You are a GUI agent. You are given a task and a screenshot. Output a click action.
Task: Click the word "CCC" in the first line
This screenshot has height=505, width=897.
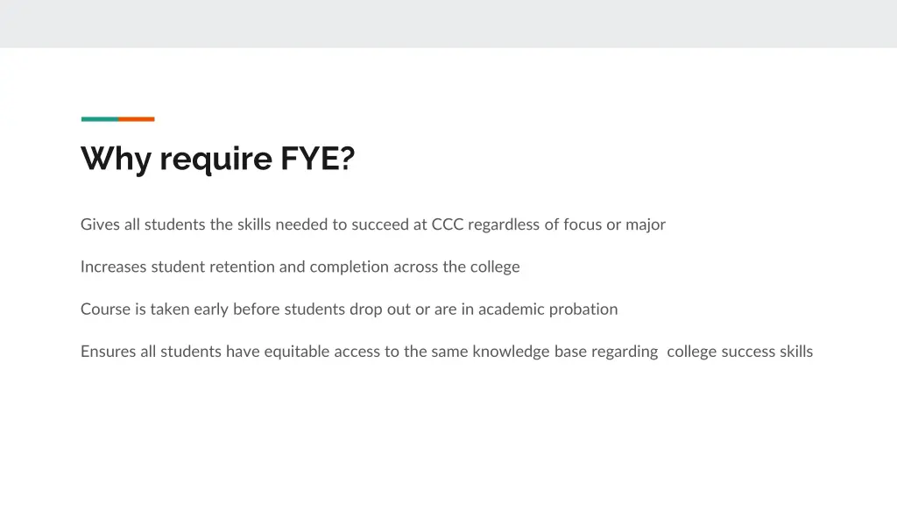[447, 224]
